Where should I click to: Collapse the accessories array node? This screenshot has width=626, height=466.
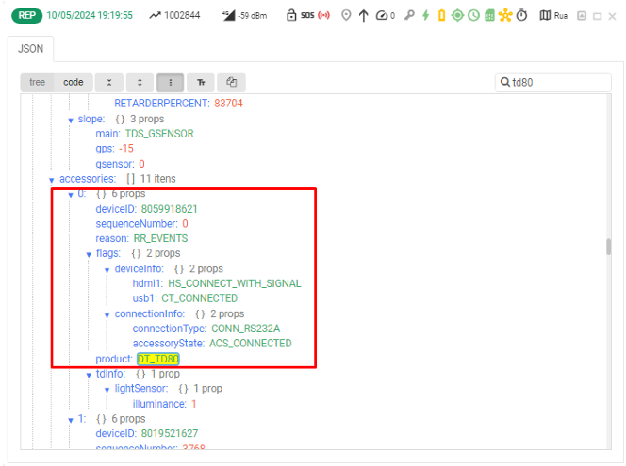click(52, 179)
